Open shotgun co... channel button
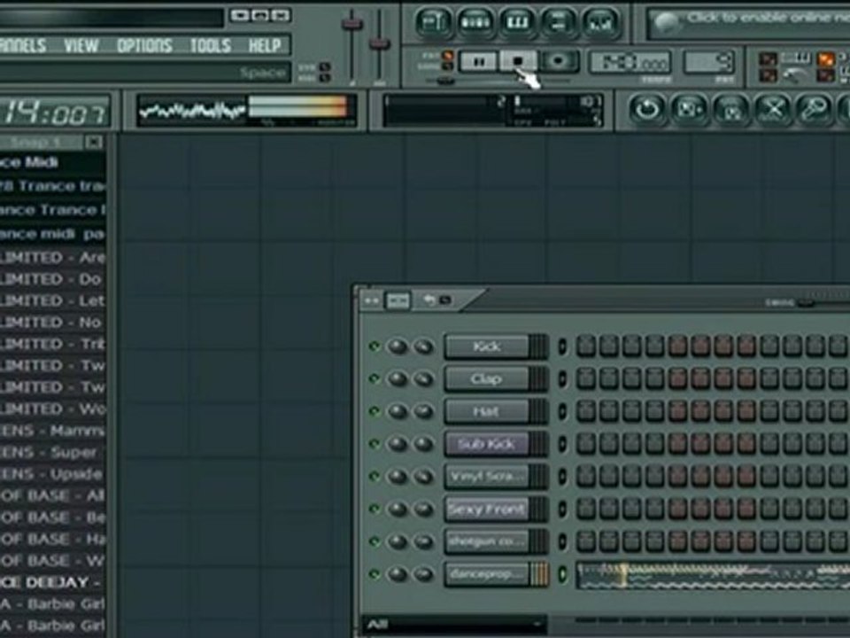850x638 pixels. pos(486,541)
